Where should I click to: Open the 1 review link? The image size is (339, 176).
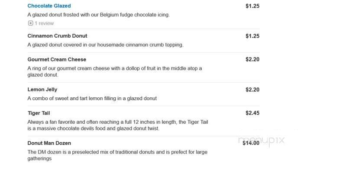pos(44,23)
